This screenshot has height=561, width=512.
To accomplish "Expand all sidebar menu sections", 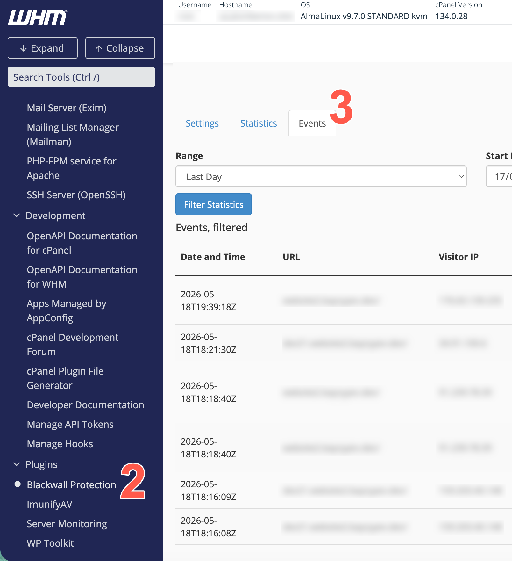I will coord(43,48).
